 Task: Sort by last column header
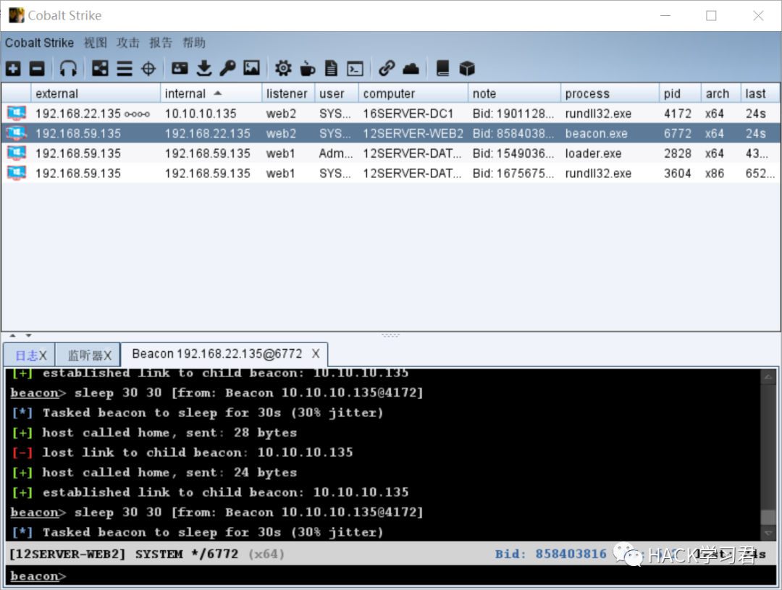(760, 94)
